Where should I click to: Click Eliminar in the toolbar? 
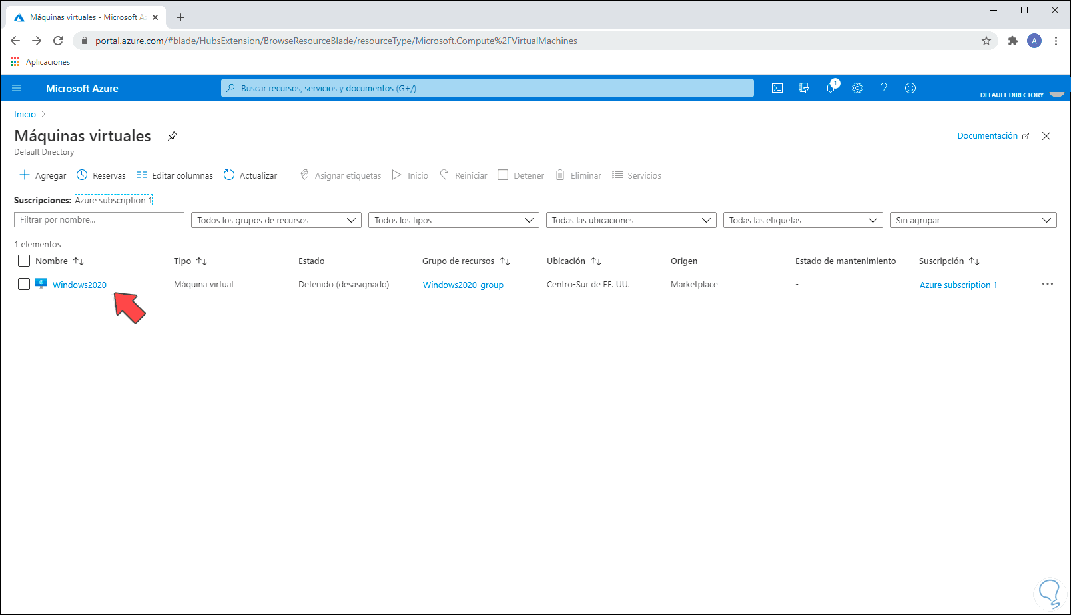tap(578, 175)
